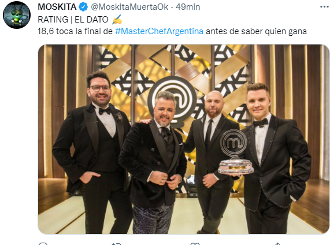Click the retweet arrows icon
Screen dimensions: 330x245
point(116,244)
